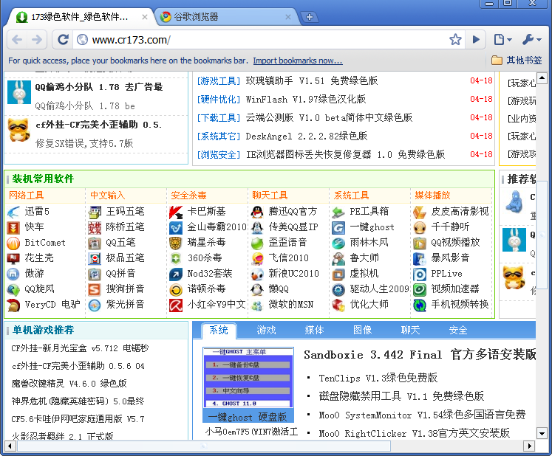Viewport: 552px width, 456px height.
Task: Open 魔兽改键精灵 V4.6.0 绿色版 link
Action: pyautogui.click(x=69, y=383)
